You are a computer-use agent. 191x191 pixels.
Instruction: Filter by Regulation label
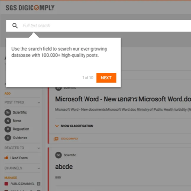tap(21, 129)
